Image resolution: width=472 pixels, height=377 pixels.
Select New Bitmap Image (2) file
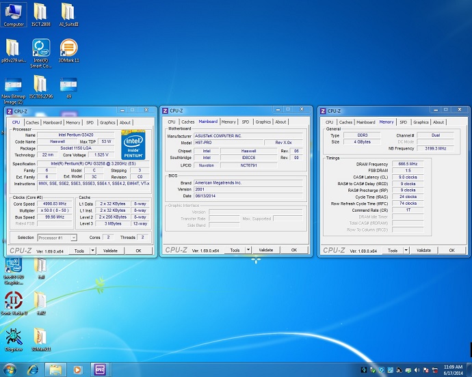coord(13,91)
